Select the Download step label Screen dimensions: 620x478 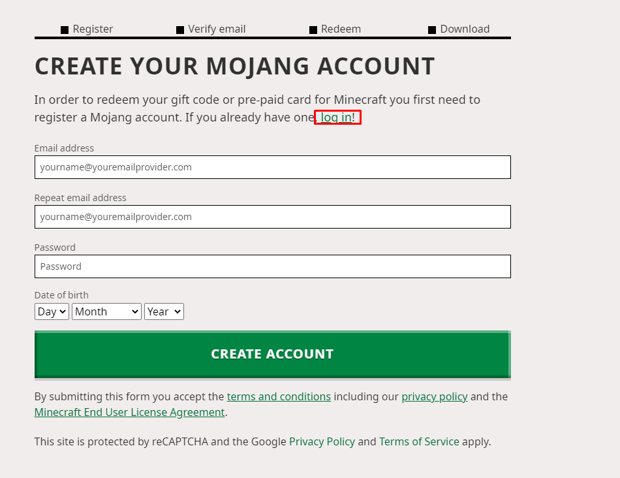coord(465,29)
